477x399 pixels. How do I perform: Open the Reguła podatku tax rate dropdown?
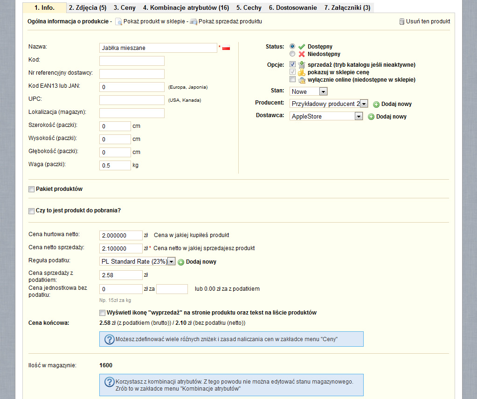(137, 261)
